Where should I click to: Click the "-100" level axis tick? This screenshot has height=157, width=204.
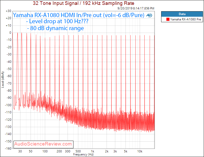pos(8,105)
